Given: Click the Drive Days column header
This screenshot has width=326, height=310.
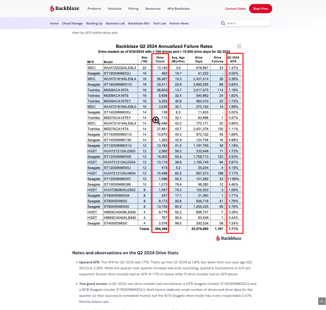Looking at the screenshot, I should click(x=199, y=59).
